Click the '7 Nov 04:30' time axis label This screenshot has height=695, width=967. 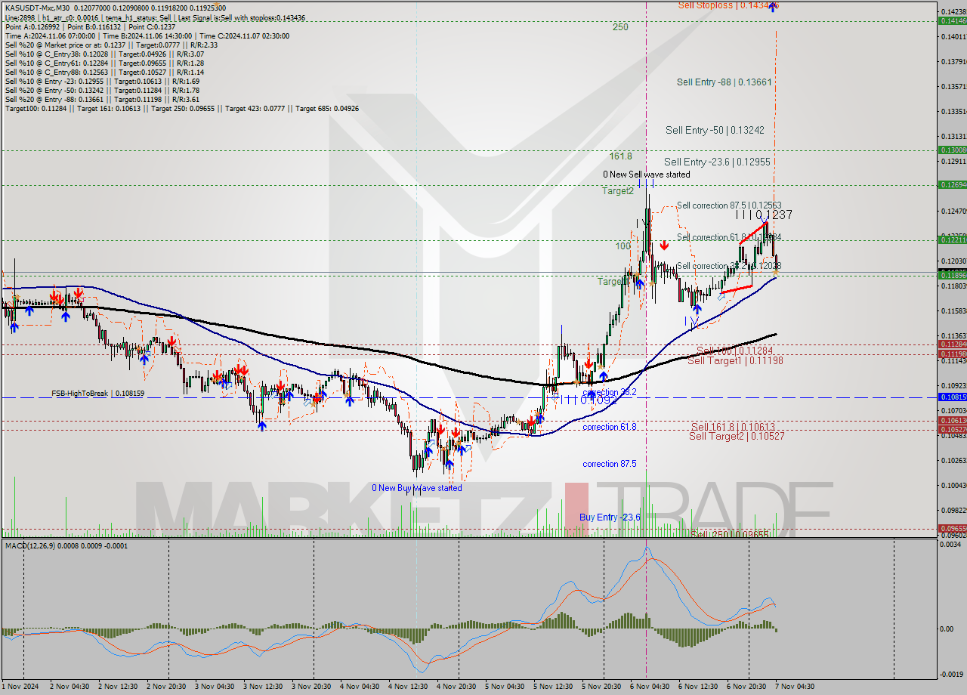tap(795, 687)
